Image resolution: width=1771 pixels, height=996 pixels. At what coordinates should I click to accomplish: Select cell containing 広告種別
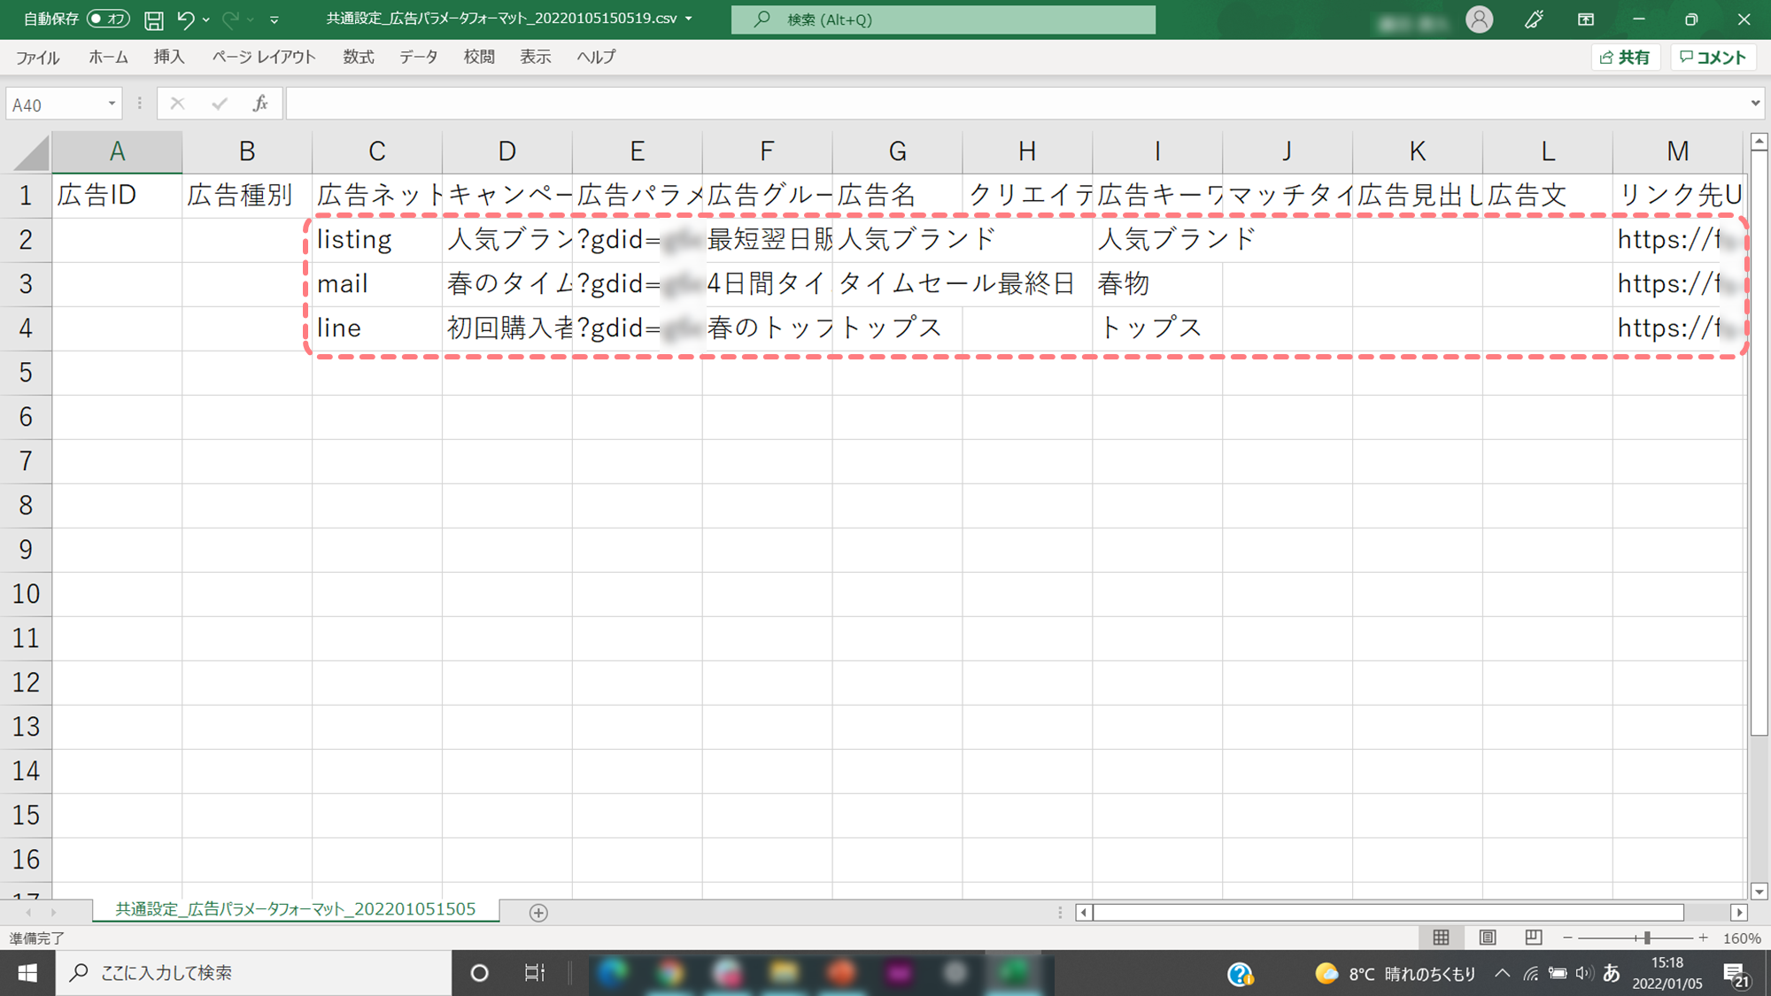pyautogui.click(x=247, y=196)
